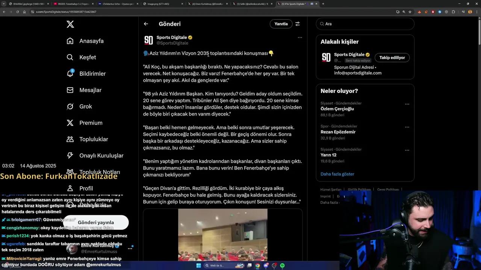Viewport: 481px width, 270px height.
Task: Open Windows Start menu
Action: click(x=198, y=265)
